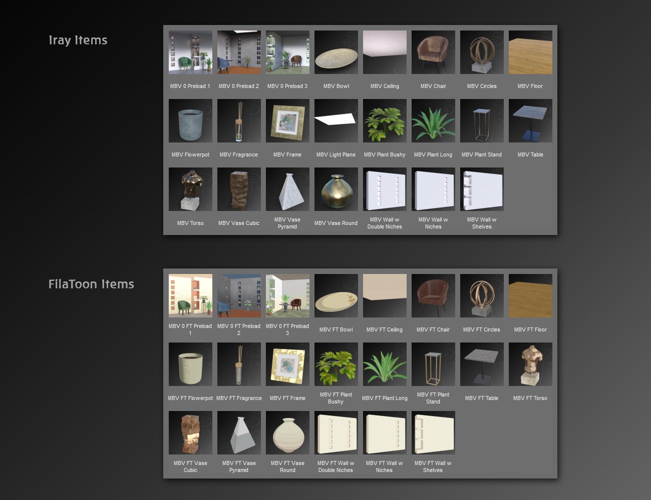Click the MBV Chair preview image
This screenshot has width=651, height=500.
433,52
